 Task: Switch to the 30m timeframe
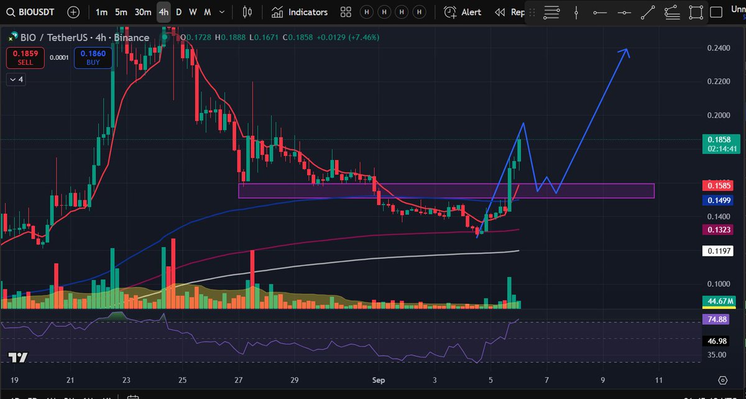(143, 12)
